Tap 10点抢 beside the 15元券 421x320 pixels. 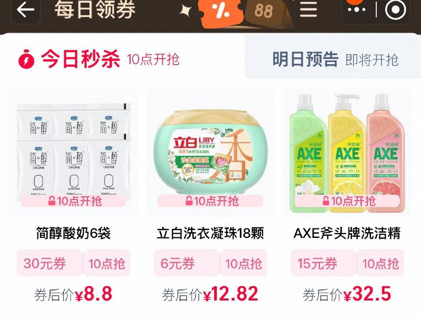(380, 264)
